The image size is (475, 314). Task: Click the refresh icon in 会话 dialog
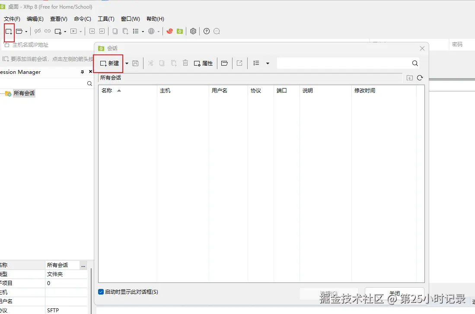tap(420, 78)
